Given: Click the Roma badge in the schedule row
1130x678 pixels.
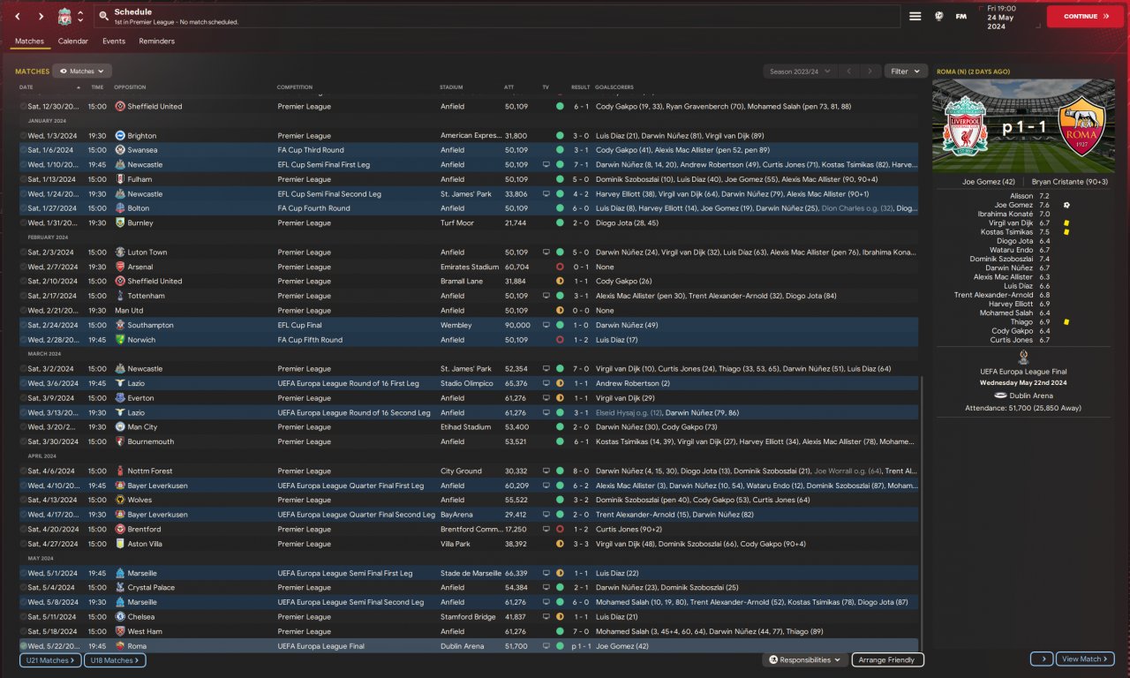Looking at the screenshot, I should (x=120, y=646).
